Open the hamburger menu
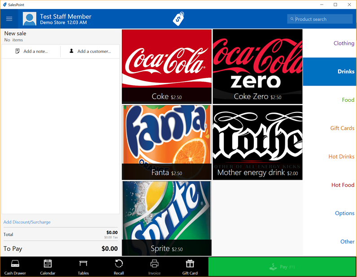 pyautogui.click(x=9, y=19)
